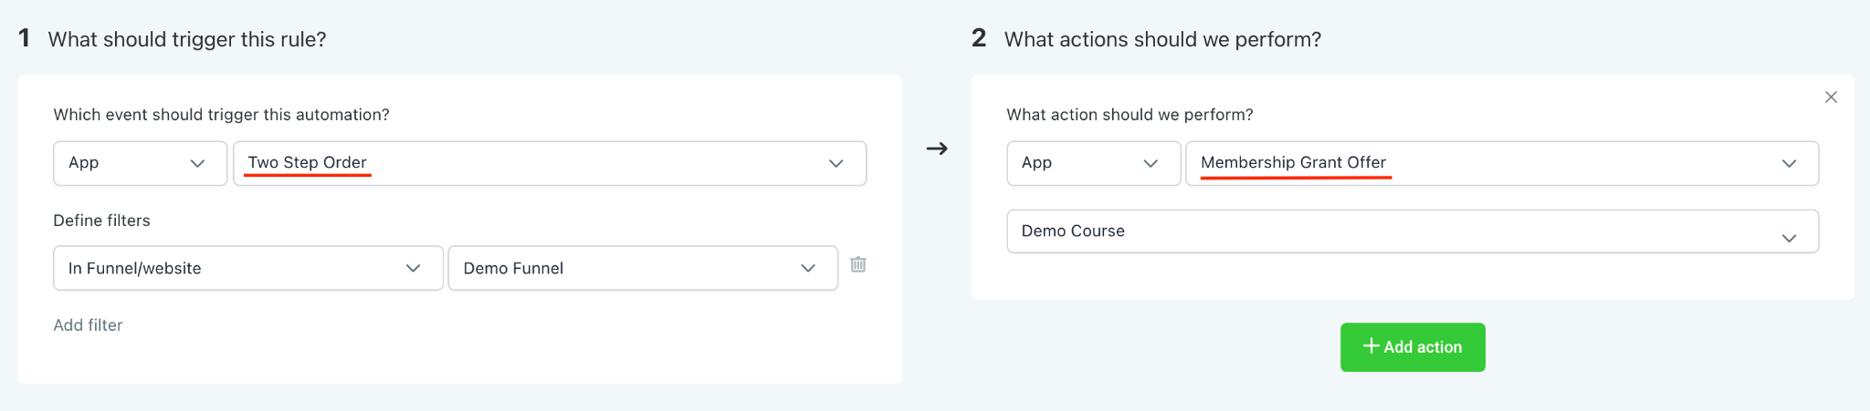The width and height of the screenshot is (1870, 411).
Task: Click the 'What actions should we perform?' heading
Action: 1162,39
